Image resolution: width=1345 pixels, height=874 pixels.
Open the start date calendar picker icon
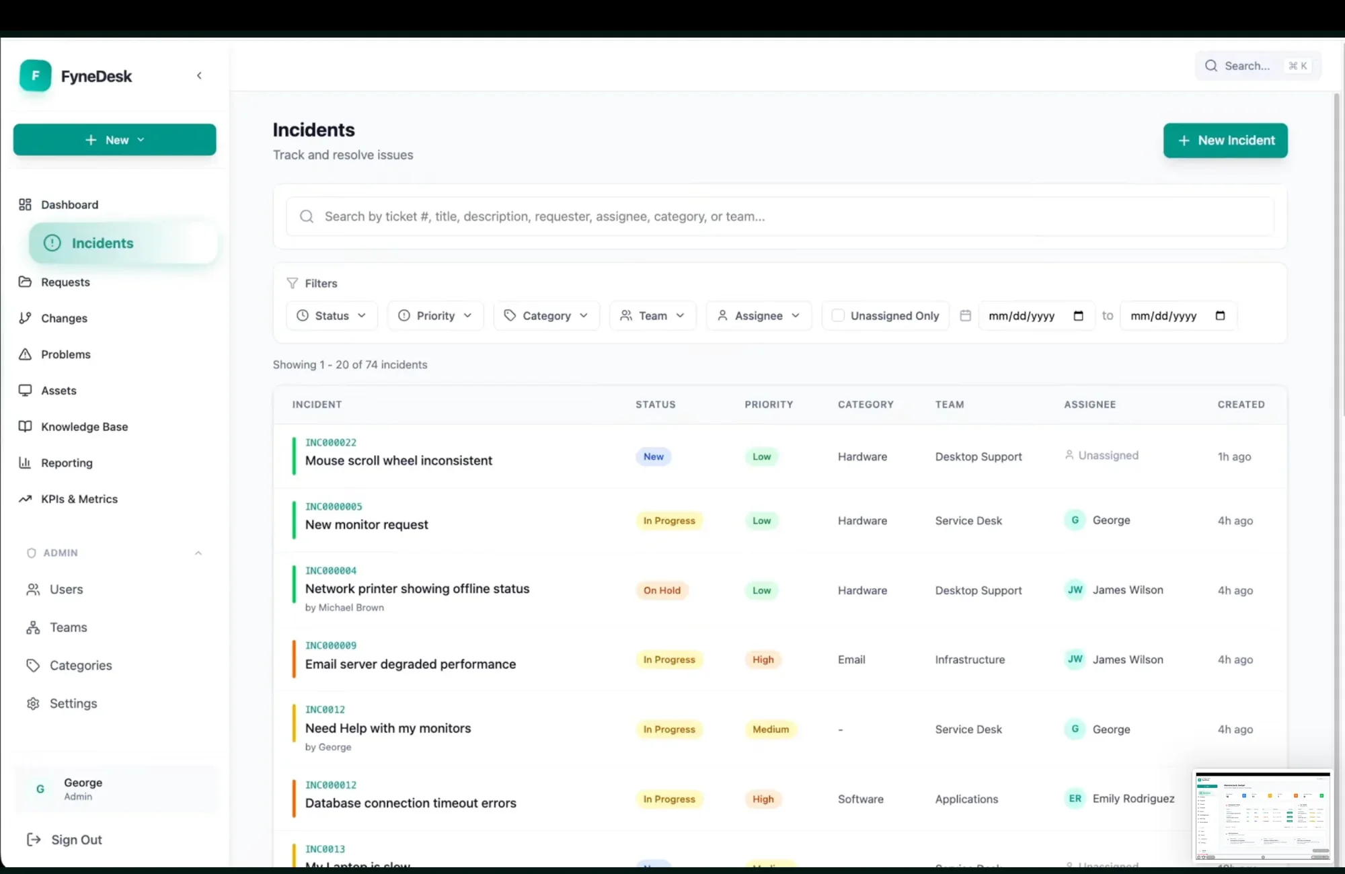(x=1078, y=316)
